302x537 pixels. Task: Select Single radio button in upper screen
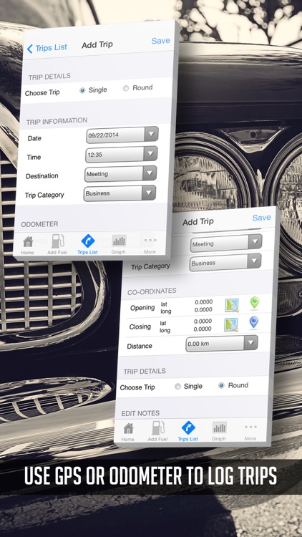pos(82,91)
